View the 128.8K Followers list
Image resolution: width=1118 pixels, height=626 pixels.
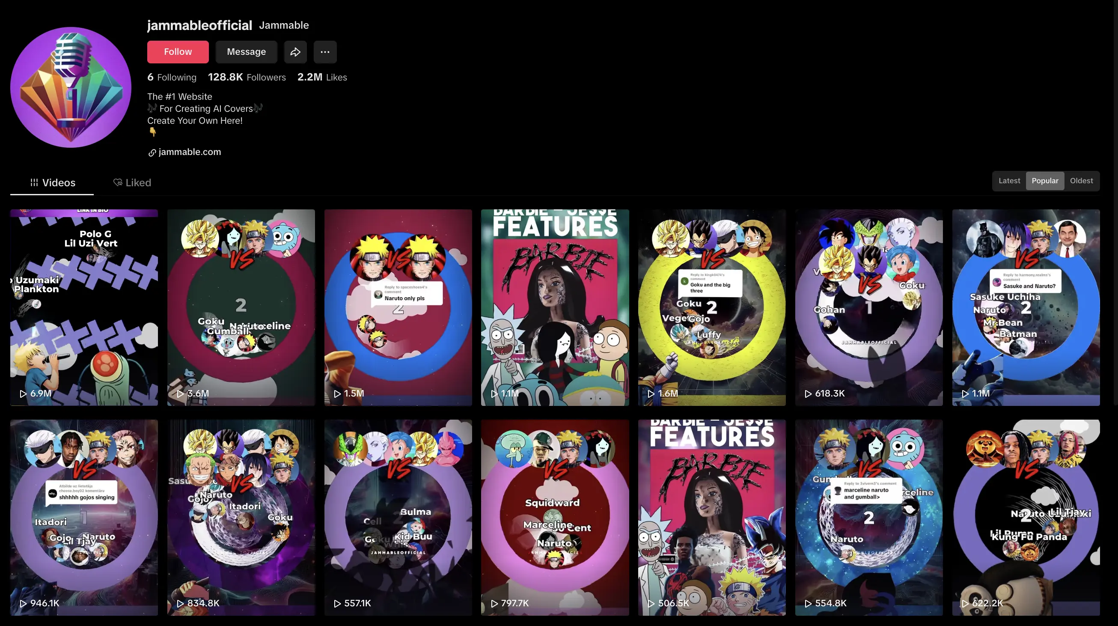(x=247, y=77)
